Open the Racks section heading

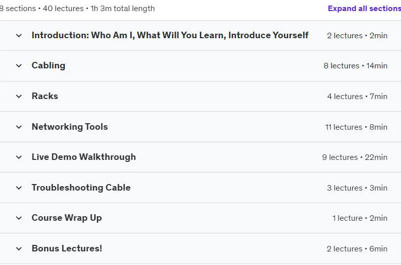45,96
